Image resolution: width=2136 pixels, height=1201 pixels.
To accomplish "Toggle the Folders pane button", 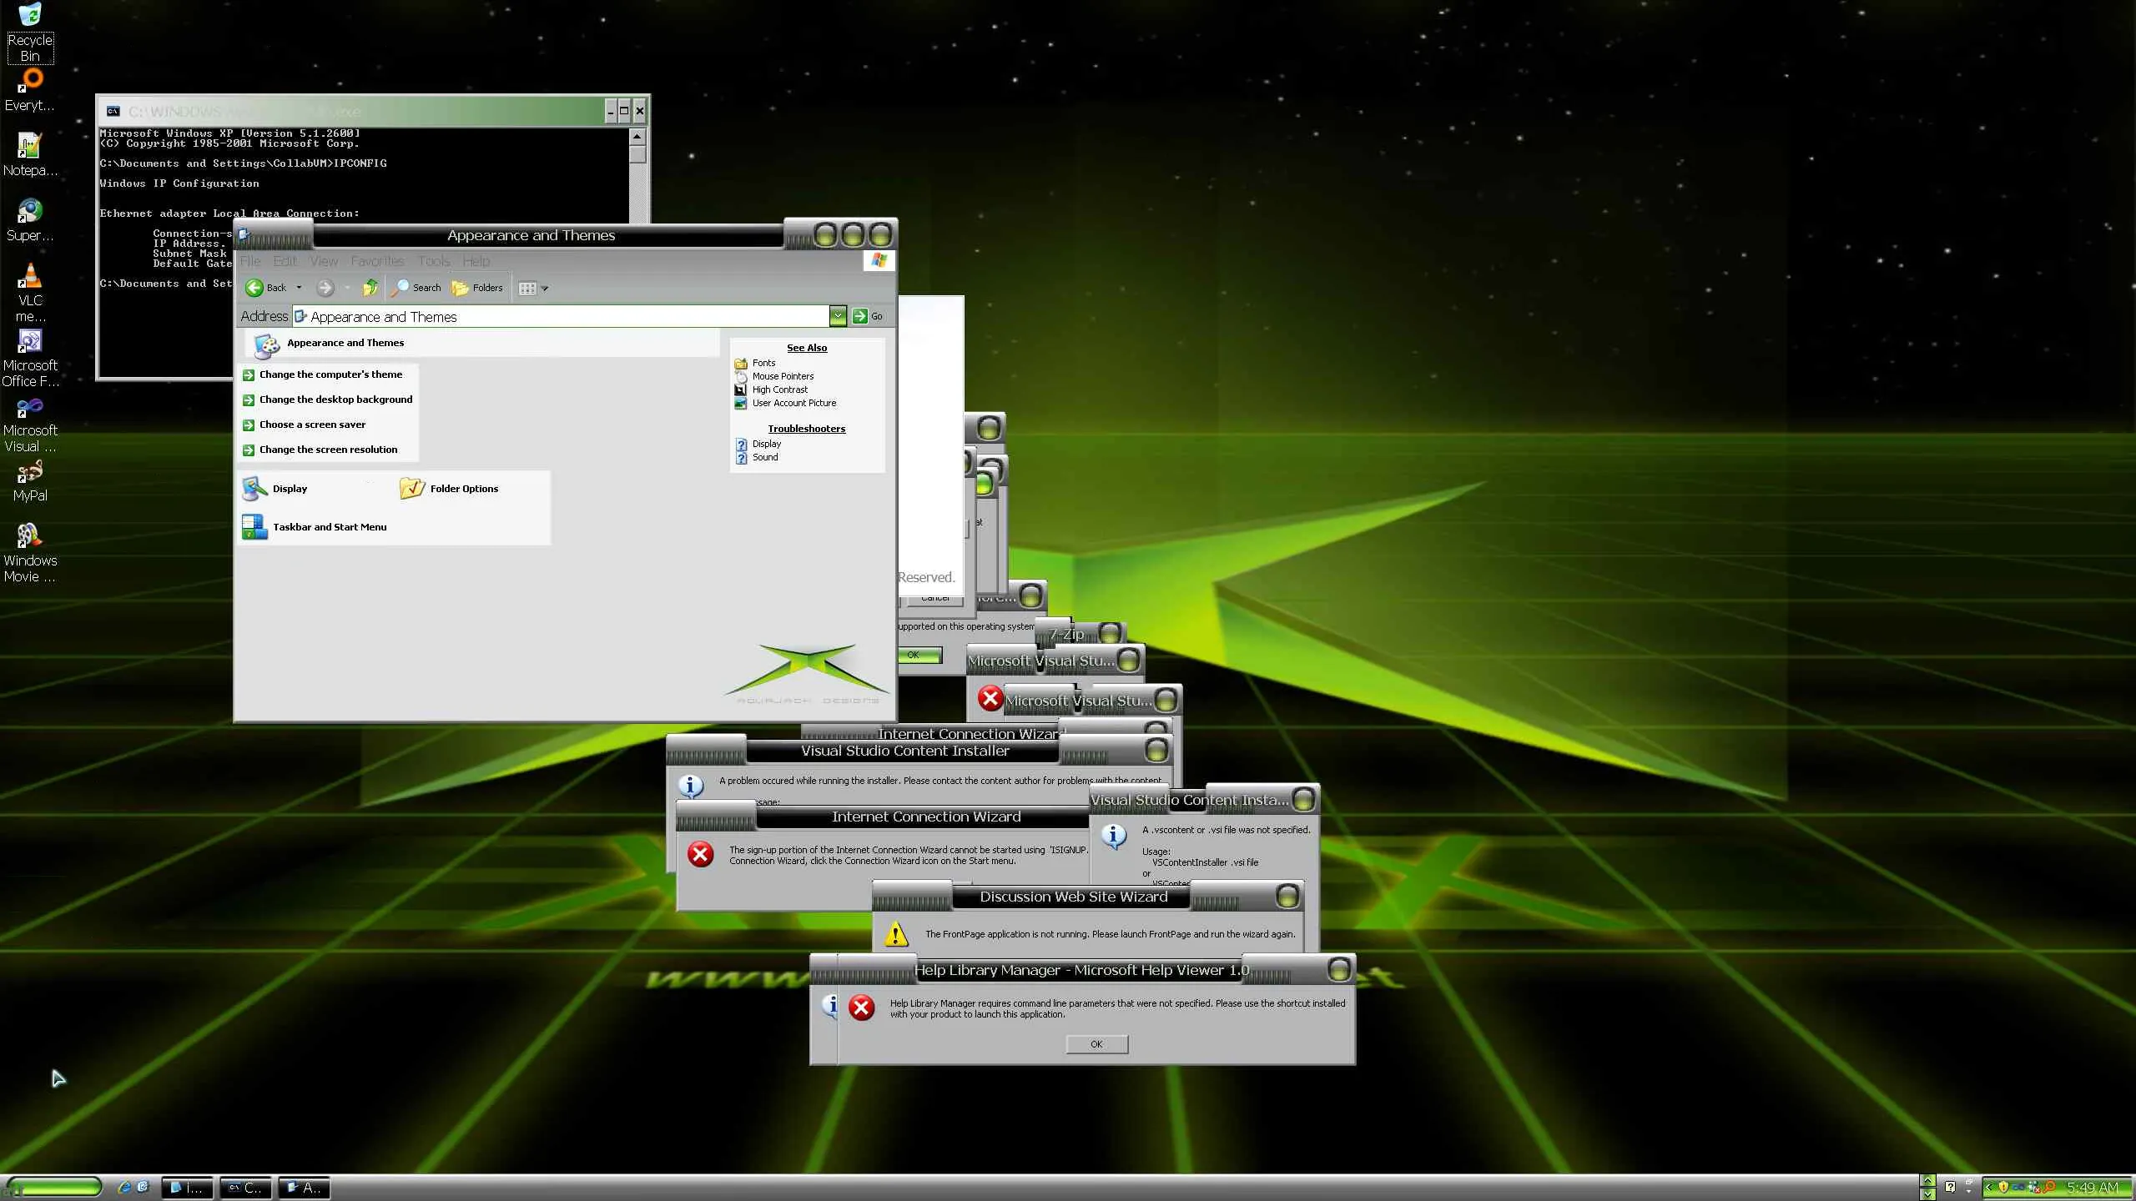I will (477, 288).
